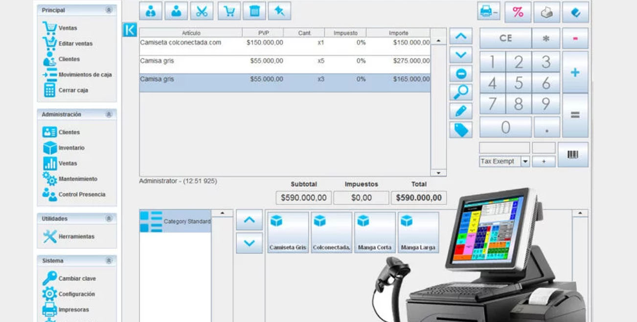Click the pink percent discount icon
The height and width of the screenshot is (322, 637).
tap(518, 12)
